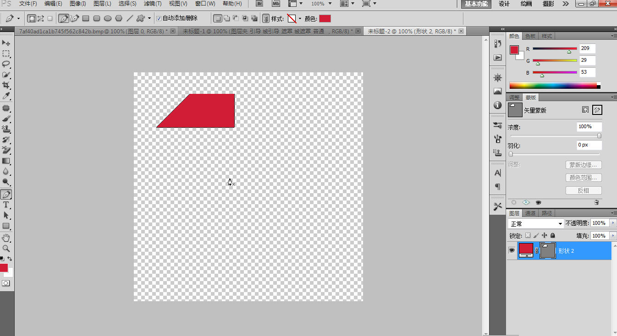Select the Dodge tool
Image resolution: width=617 pixels, height=336 pixels.
coord(6,182)
